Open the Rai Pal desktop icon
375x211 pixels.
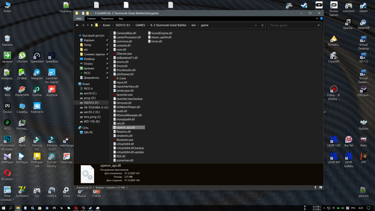(348, 141)
